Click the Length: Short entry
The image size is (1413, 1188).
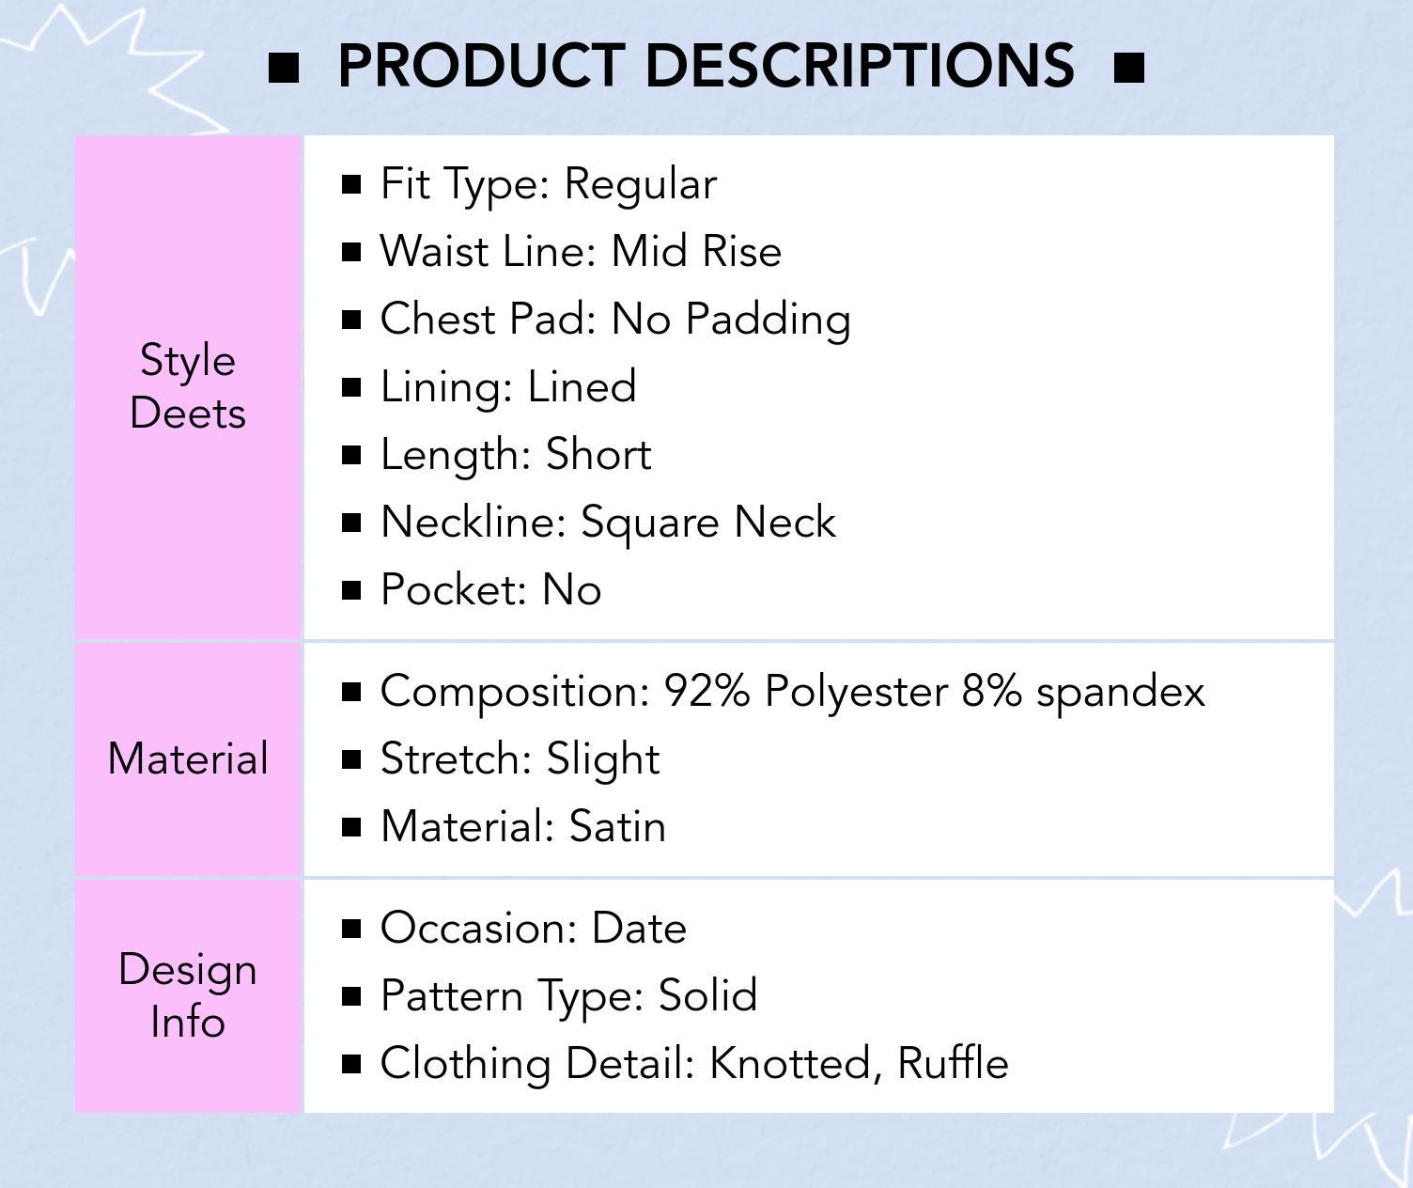[516, 455]
